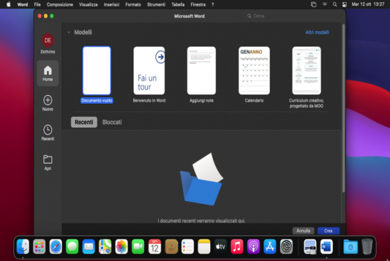Open Finder from the Dock
The image size is (390, 261).
click(23, 246)
